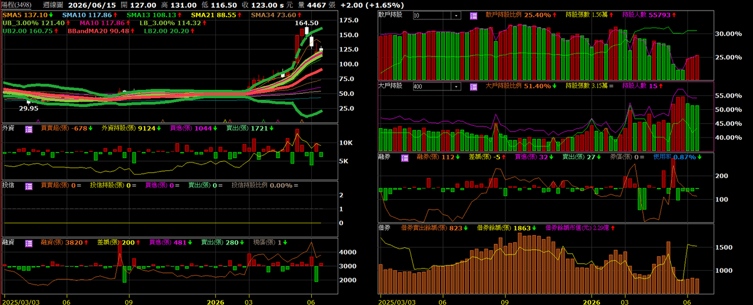Click the stock name 陽程(3498)
Viewport: 753px width, 305px height.
(x=16, y=4)
